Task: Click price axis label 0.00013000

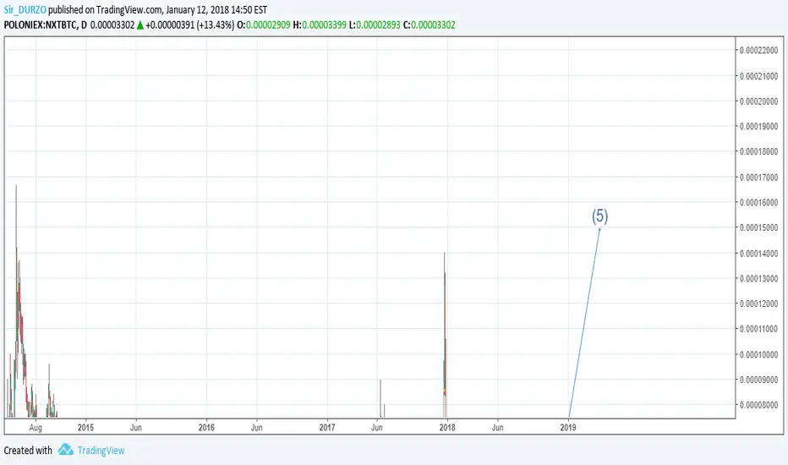Action: pos(759,278)
